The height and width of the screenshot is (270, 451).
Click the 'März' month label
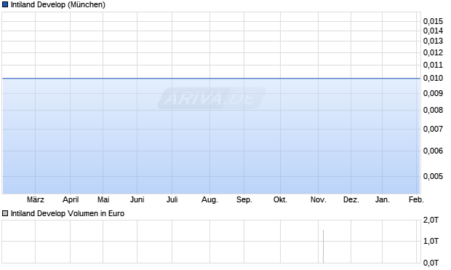tap(36, 199)
